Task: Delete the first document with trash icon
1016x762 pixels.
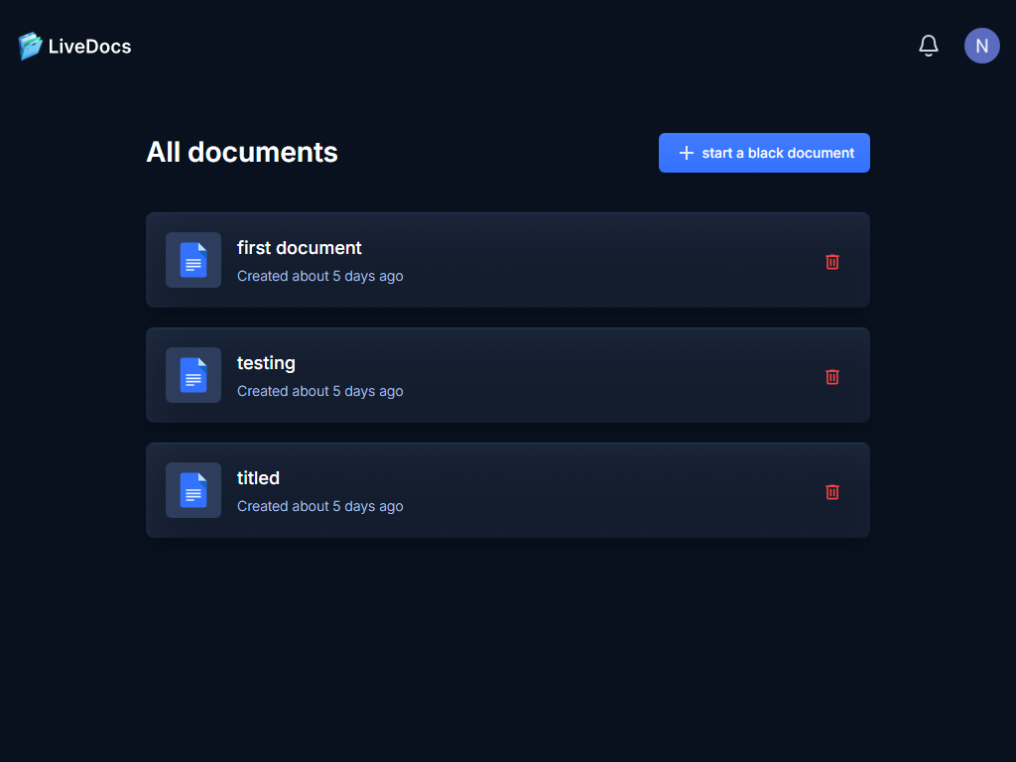Action: [x=832, y=261]
